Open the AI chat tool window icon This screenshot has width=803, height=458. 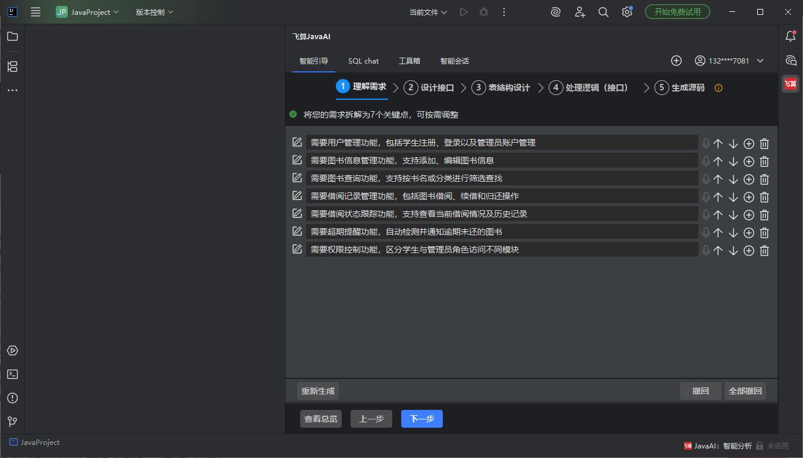pos(791,60)
